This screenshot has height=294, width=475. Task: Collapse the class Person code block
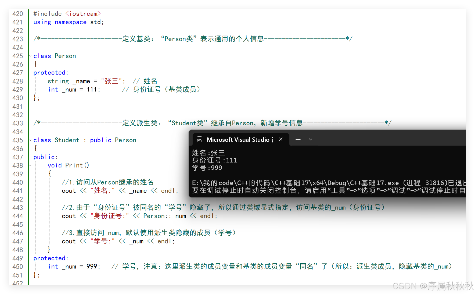click(30, 56)
